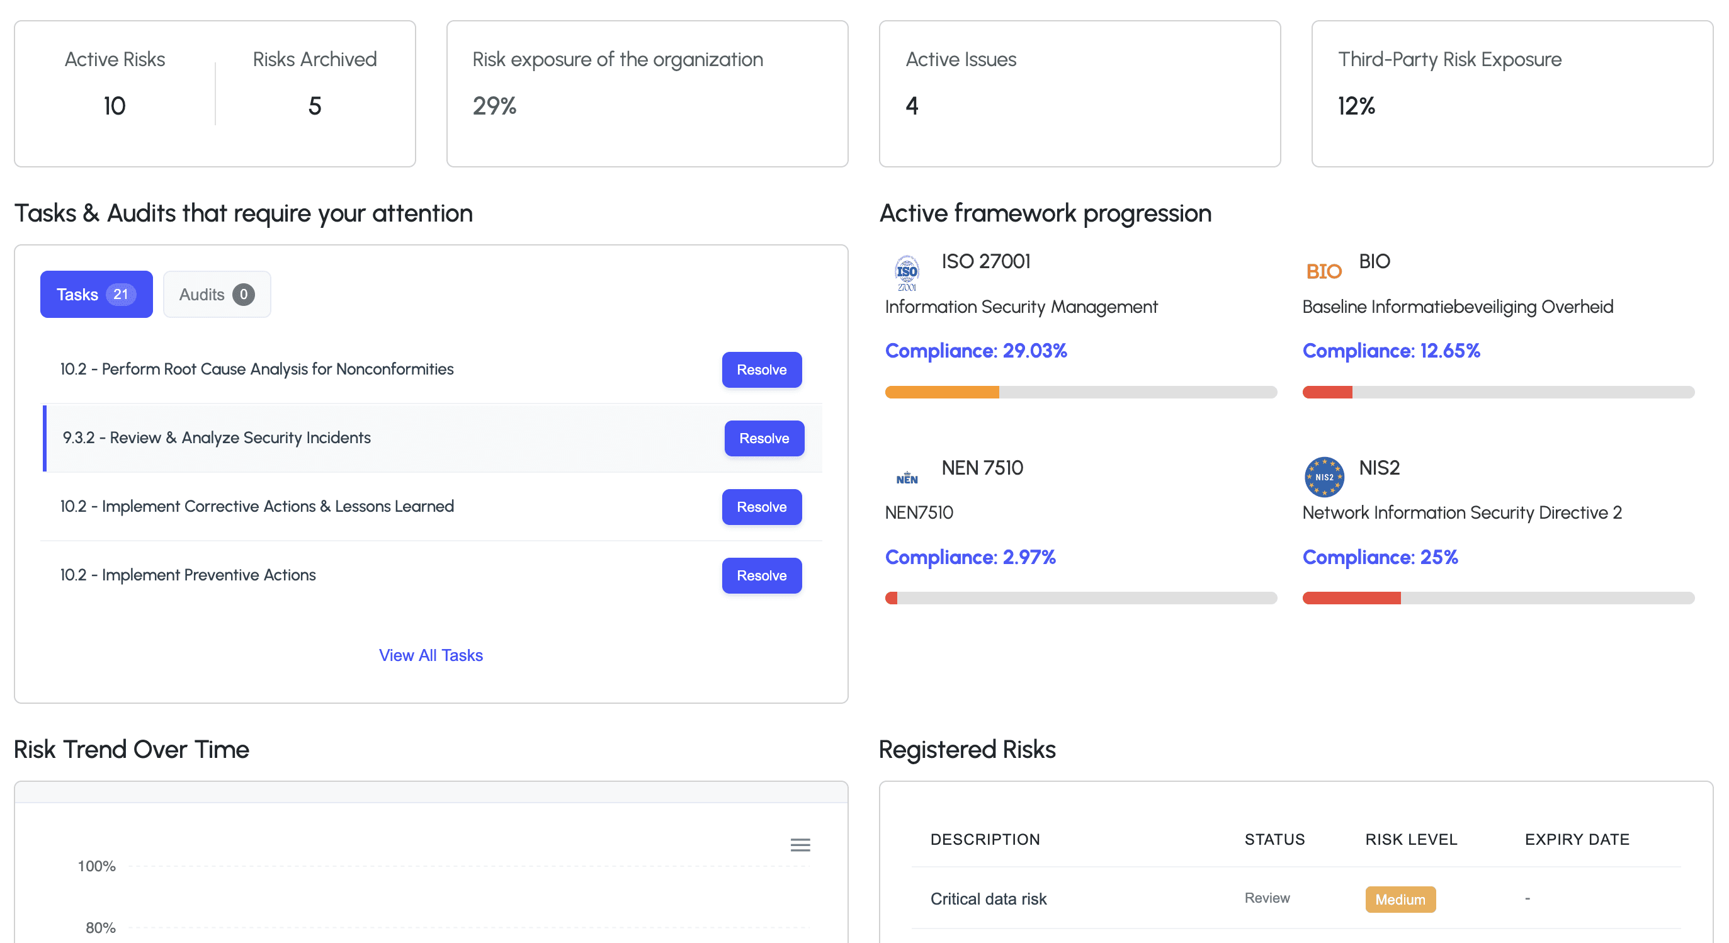The width and height of the screenshot is (1729, 943).
Task: Resolve Implement Preventive Actions task
Action: [x=761, y=575]
